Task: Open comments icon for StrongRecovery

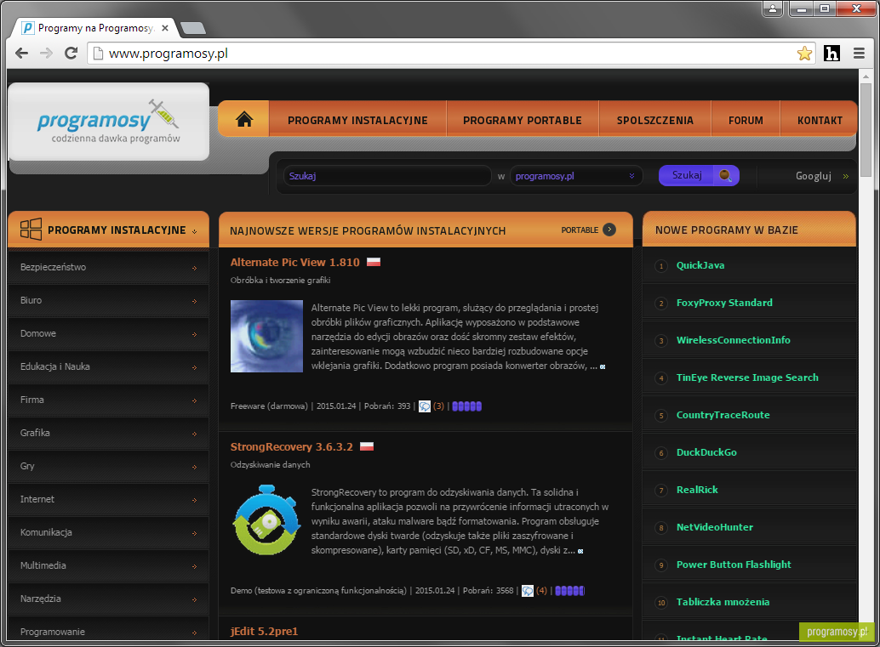Action: tap(527, 591)
